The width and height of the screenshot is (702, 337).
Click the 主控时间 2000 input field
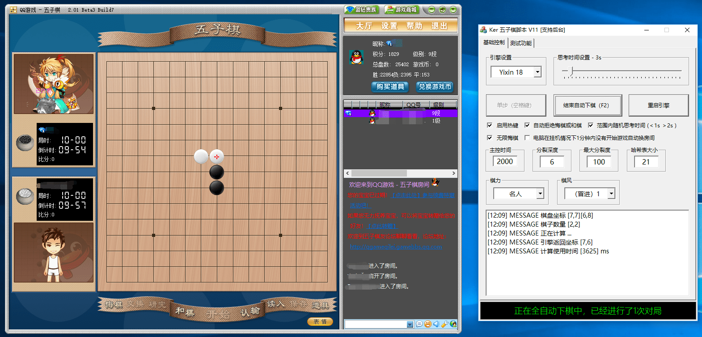[x=505, y=161]
